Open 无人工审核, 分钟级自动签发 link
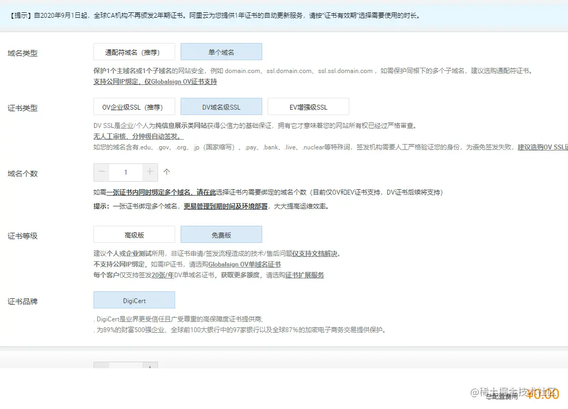568x409 pixels. point(139,136)
